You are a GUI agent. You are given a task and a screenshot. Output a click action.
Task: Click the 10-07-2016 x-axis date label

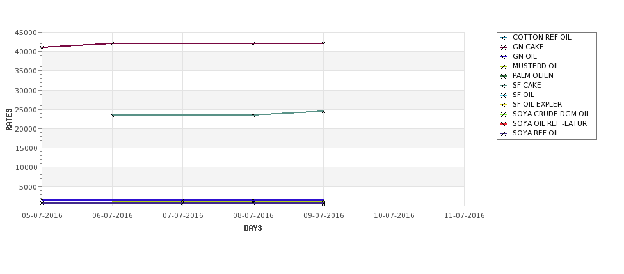[x=394, y=216]
